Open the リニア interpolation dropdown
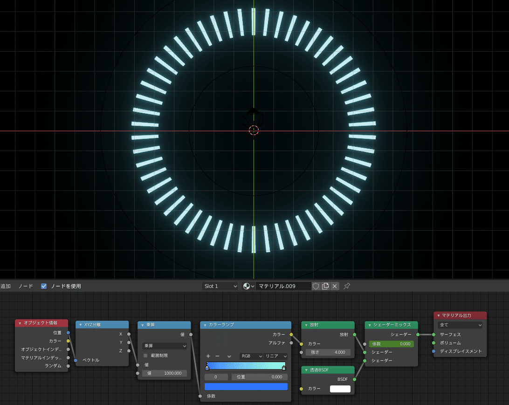Image resolution: width=509 pixels, height=405 pixels. pyautogui.click(x=275, y=356)
